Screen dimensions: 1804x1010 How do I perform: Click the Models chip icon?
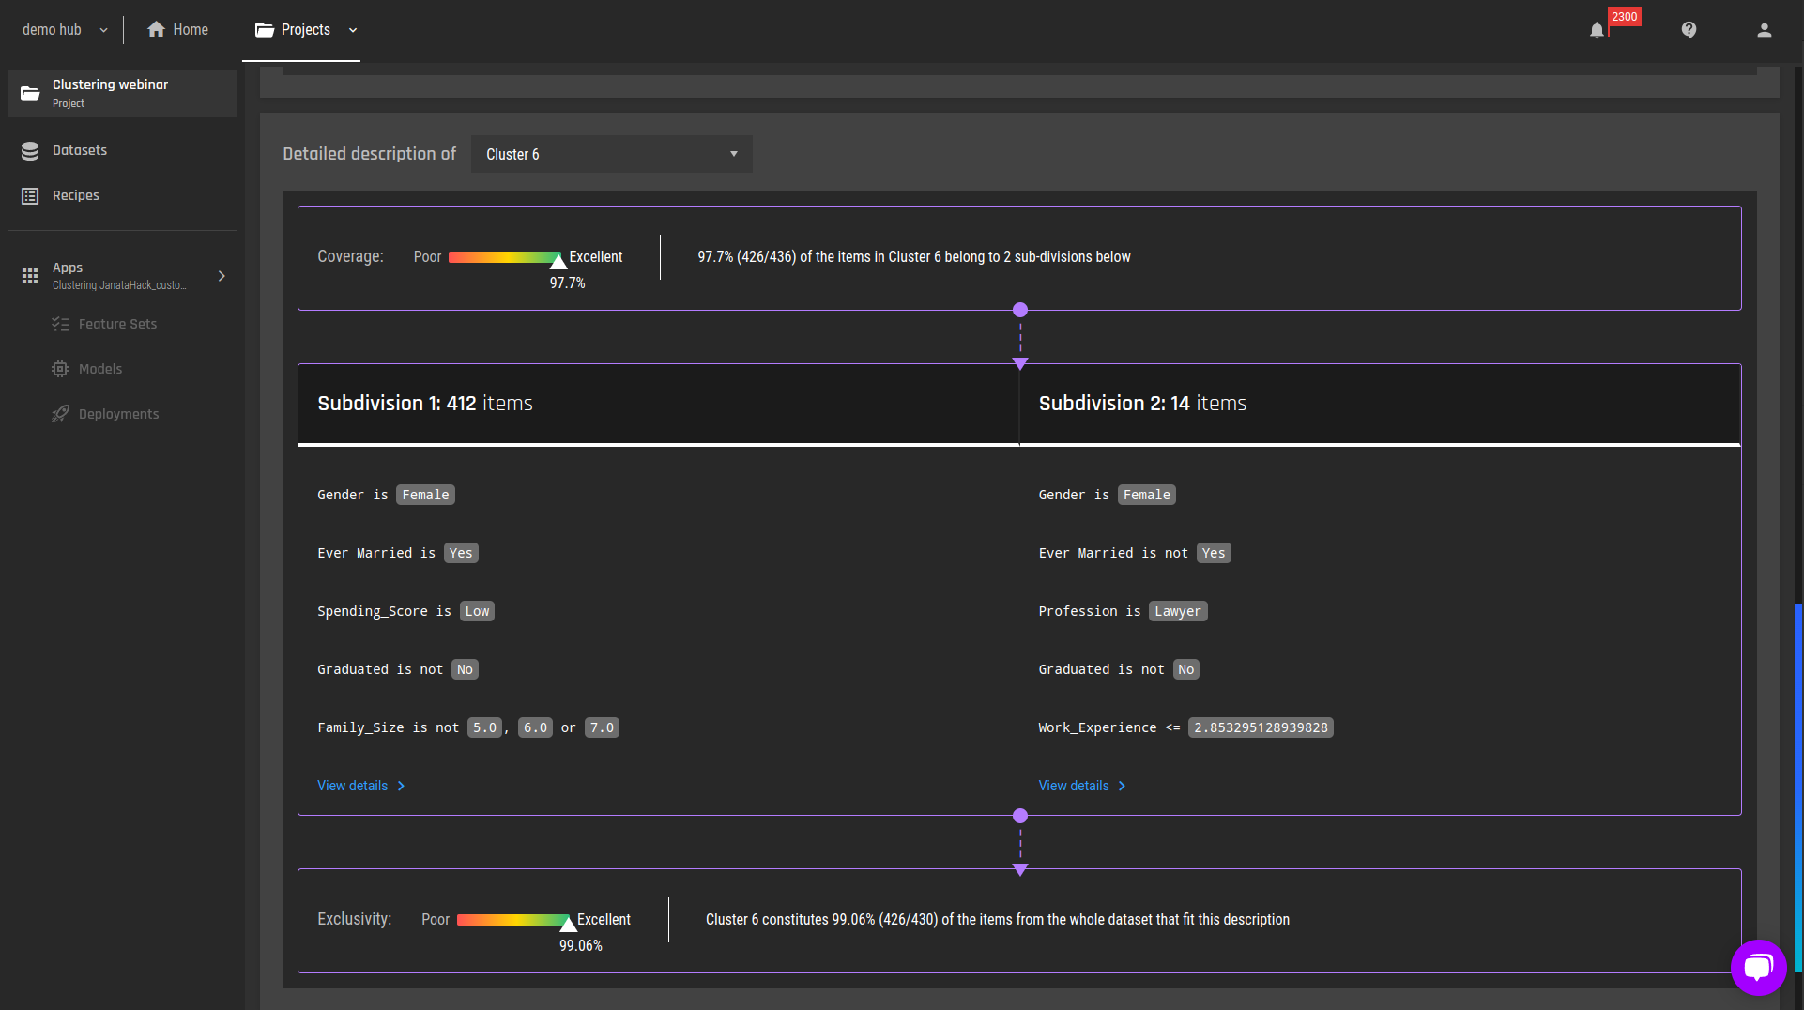click(60, 369)
